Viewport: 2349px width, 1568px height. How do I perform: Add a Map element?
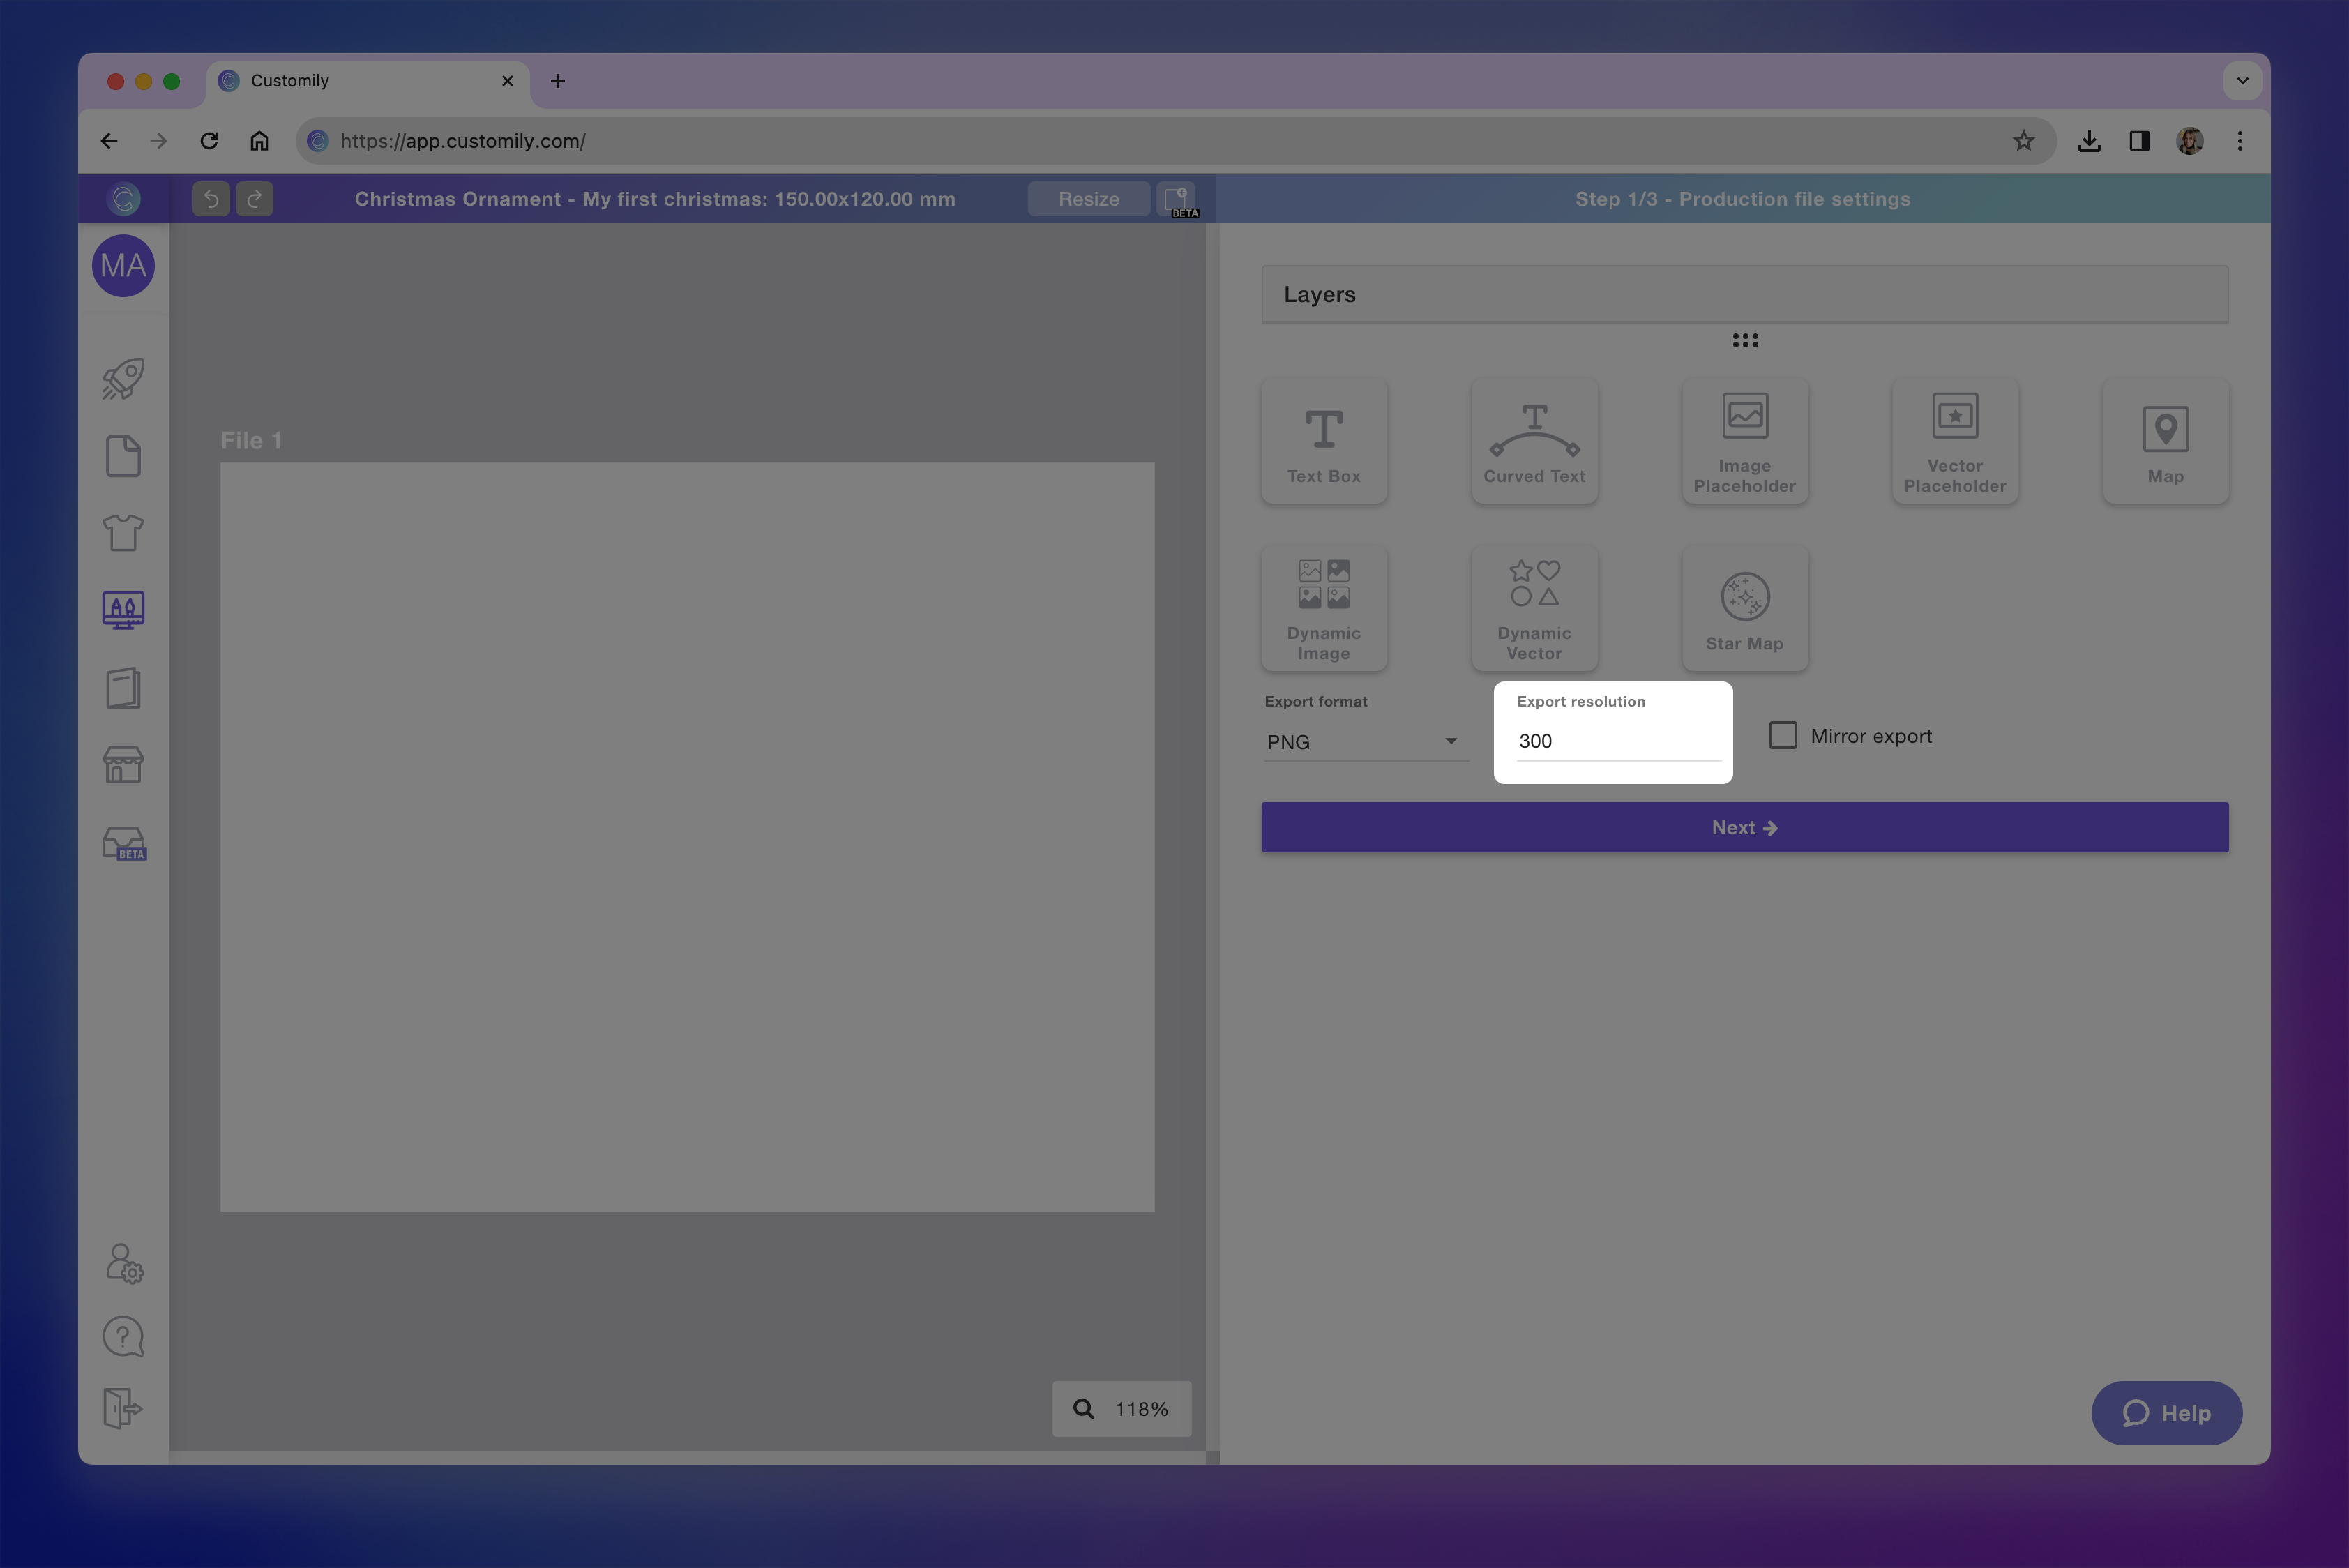click(x=2165, y=440)
